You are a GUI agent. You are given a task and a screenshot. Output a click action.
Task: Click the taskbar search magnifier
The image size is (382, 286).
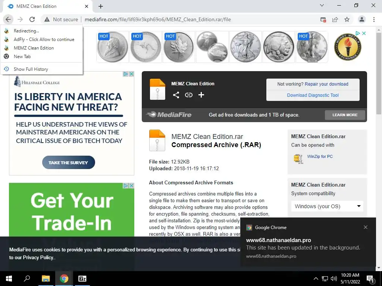27,279
